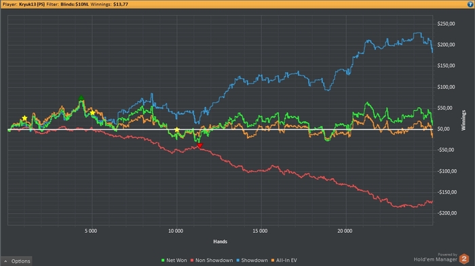The image size is (475, 266).
Task: Click the Hold'em Manager 2 logo icon
Action: click(x=464, y=259)
